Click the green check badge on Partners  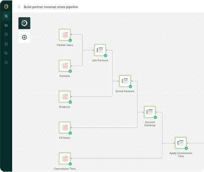pyautogui.click(x=70, y=71)
